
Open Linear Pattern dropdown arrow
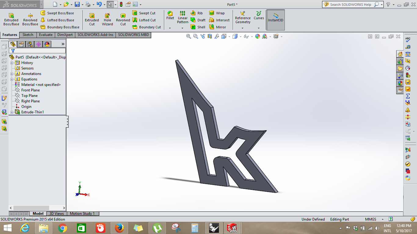[183, 28]
